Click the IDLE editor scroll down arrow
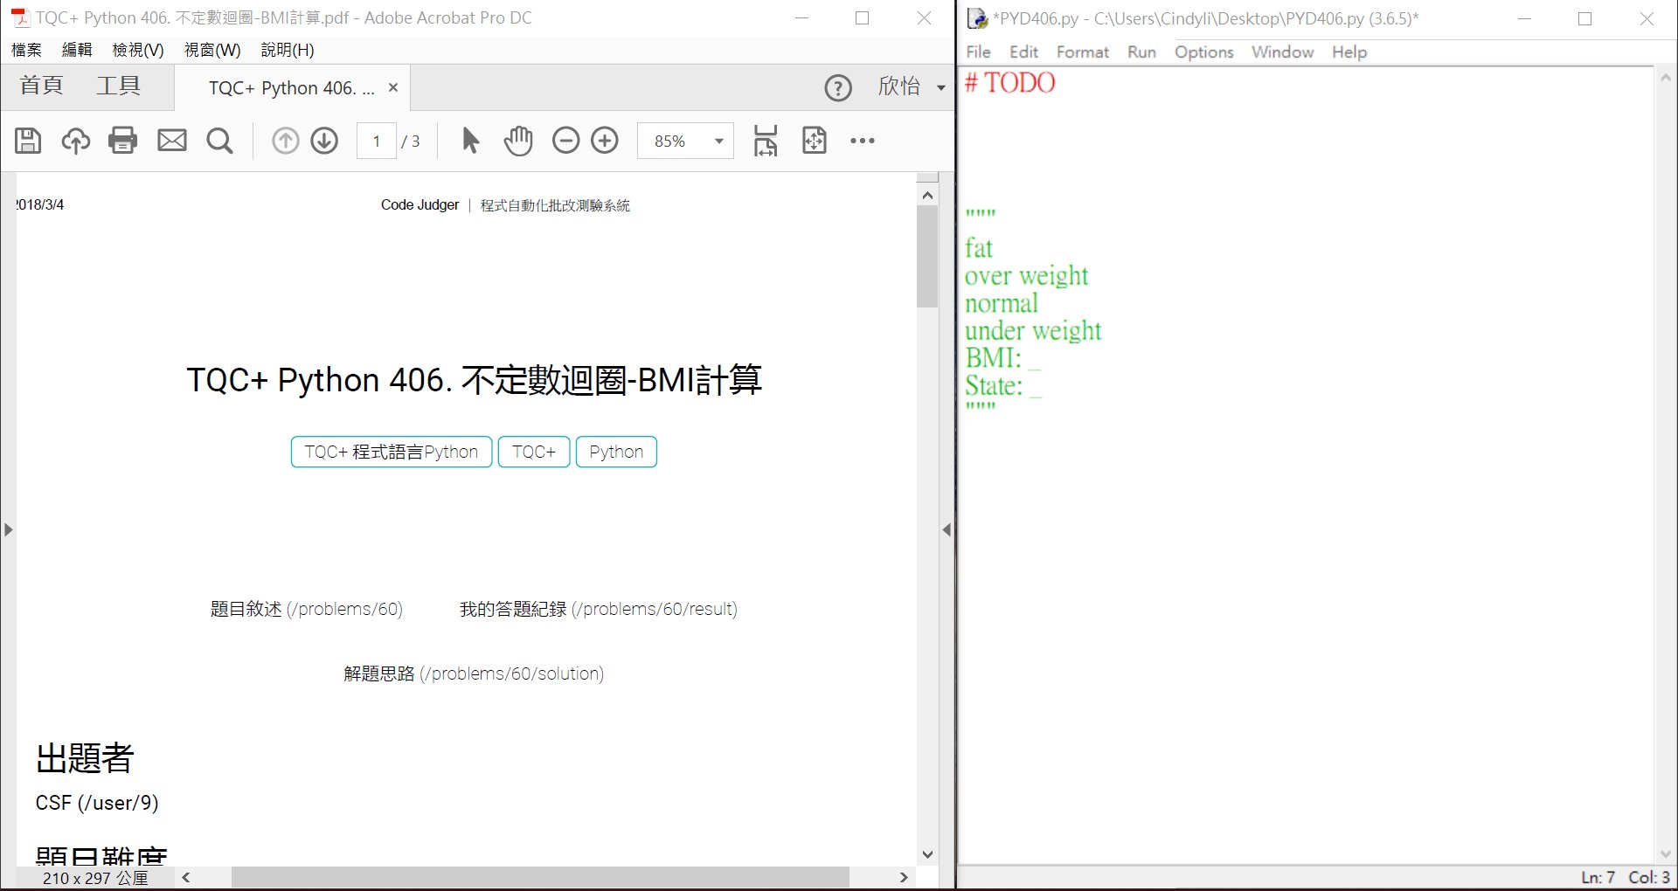 [1666, 854]
